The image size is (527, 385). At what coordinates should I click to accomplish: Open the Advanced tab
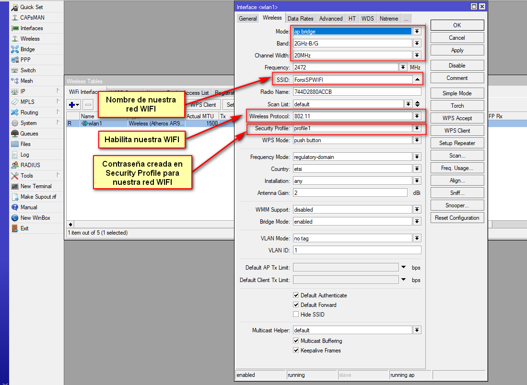point(331,19)
